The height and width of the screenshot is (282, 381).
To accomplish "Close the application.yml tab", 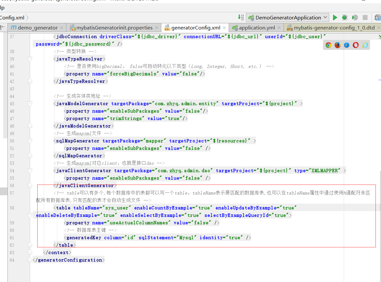I will click(x=279, y=28).
